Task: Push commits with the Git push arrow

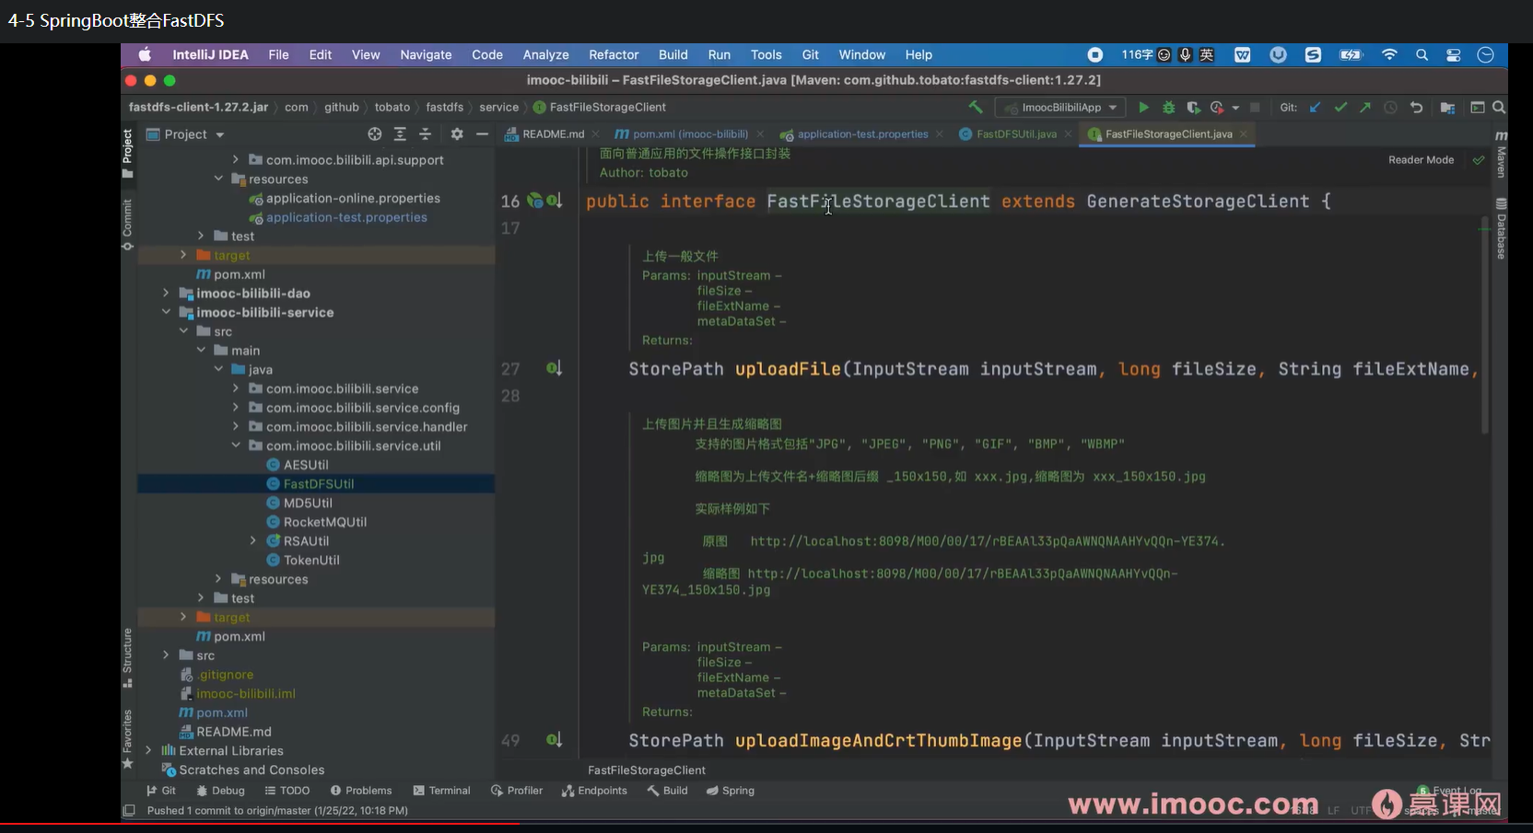Action: [1365, 108]
